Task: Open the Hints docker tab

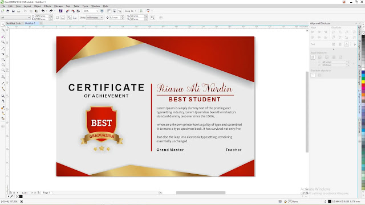Action: (360, 31)
